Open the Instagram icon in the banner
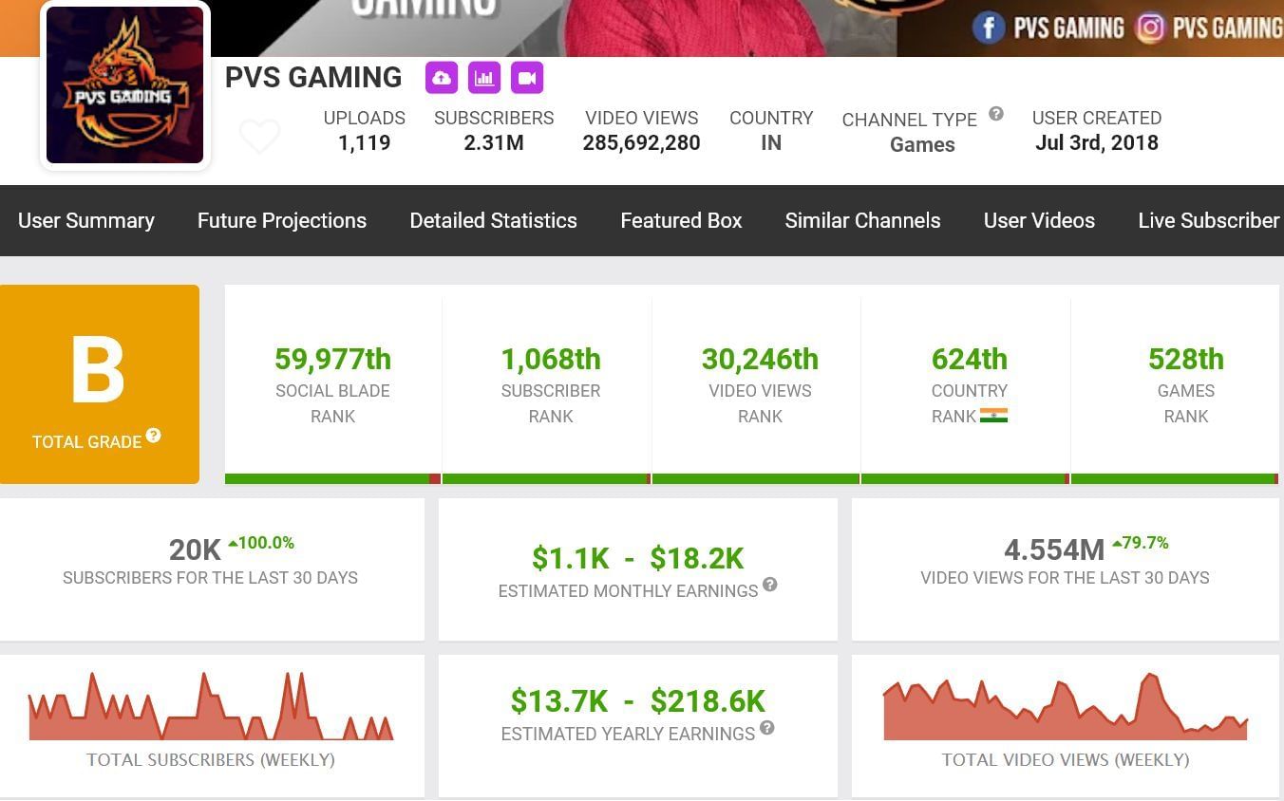This screenshot has height=801, width=1284. pos(1150,28)
